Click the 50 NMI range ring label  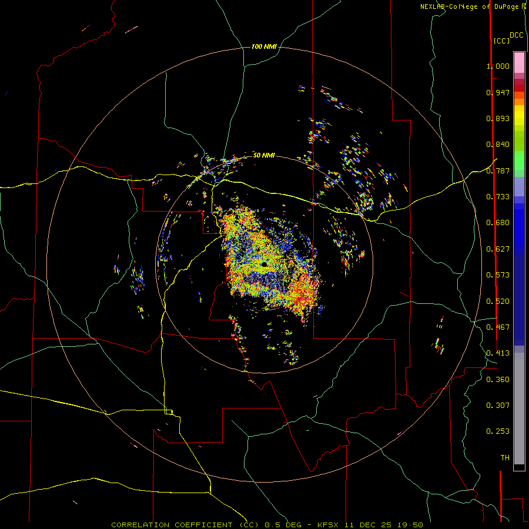pos(264,155)
